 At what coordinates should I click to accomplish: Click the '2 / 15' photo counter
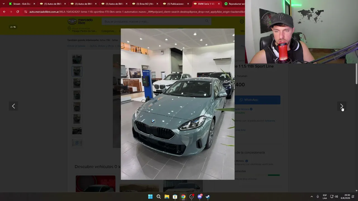pos(13,27)
